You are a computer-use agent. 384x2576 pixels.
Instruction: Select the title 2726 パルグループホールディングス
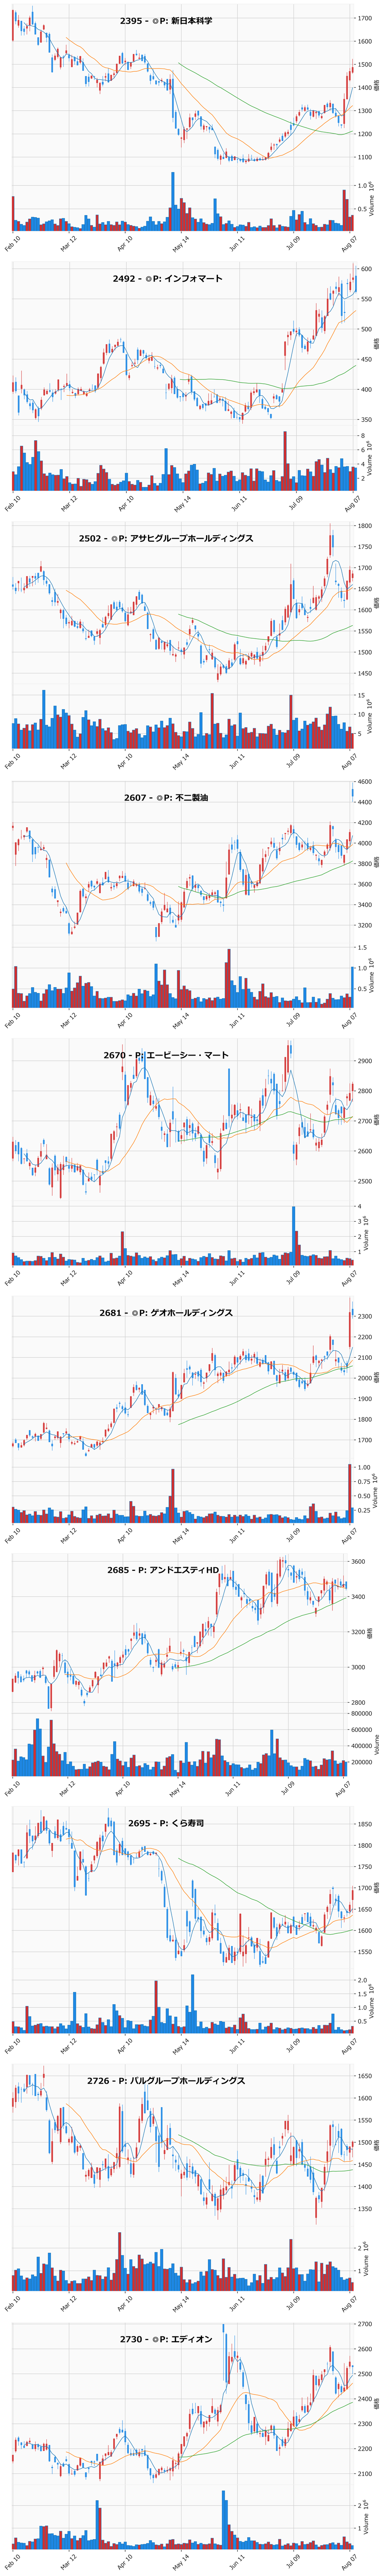(x=166, y=2080)
